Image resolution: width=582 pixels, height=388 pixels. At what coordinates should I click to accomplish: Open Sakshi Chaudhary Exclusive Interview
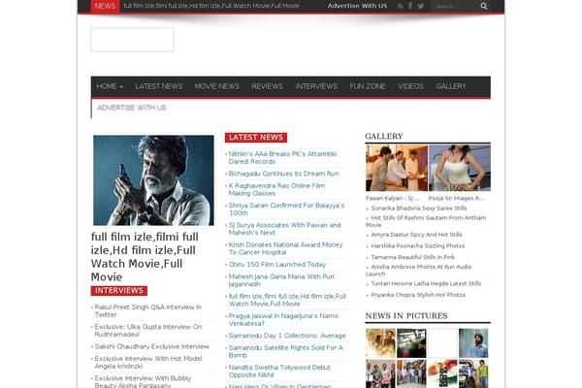tap(152, 346)
